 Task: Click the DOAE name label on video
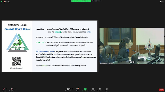[x=132, y=62]
